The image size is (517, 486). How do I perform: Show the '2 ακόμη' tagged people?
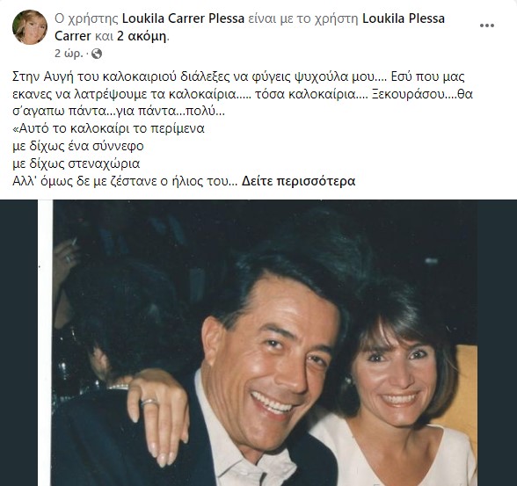pos(142,36)
